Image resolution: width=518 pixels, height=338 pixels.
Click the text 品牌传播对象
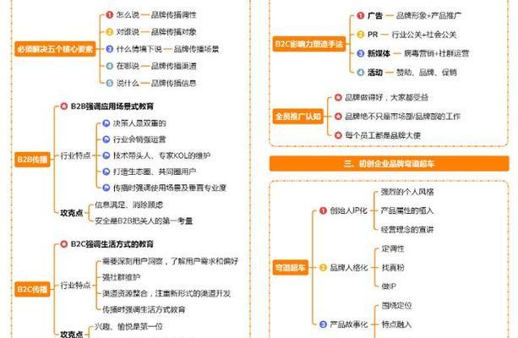pos(174,32)
